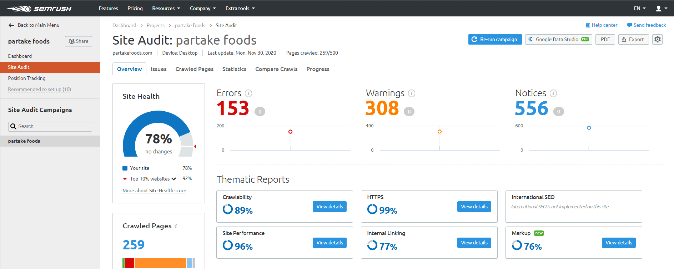This screenshot has width=674, height=269.
Task: Click the Warnings chart data point
Action: click(x=439, y=132)
